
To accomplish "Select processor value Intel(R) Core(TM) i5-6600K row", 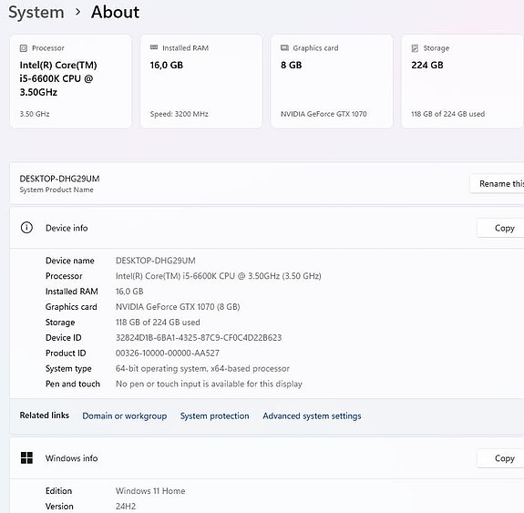I will (x=218, y=276).
